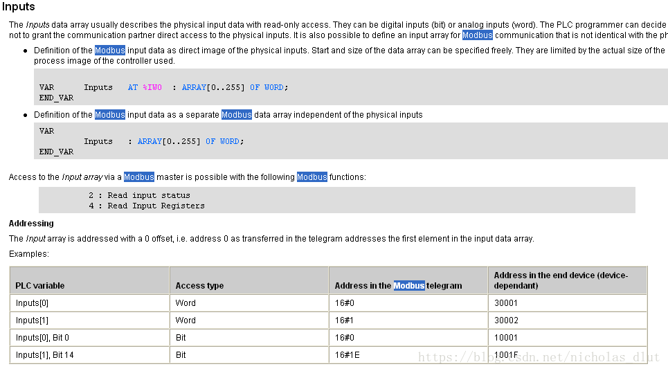This screenshot has height=371, width=668.
Task: Click the "30002" device address cell
Action: (505, 320)
